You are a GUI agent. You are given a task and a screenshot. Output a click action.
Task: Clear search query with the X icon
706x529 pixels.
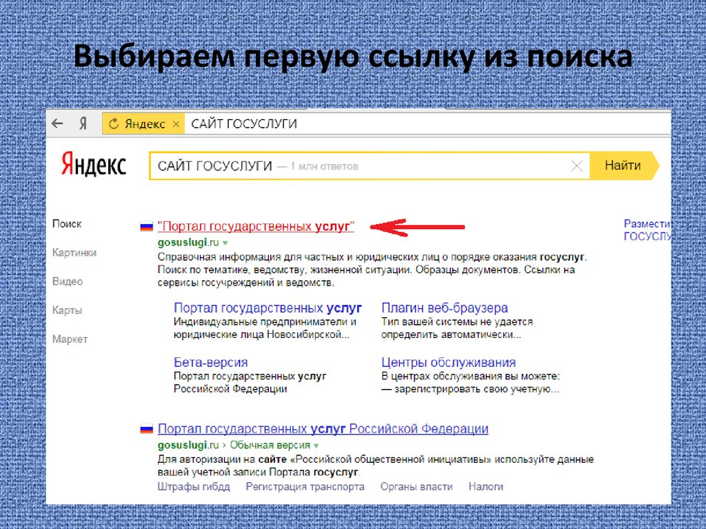pos(577,166)
